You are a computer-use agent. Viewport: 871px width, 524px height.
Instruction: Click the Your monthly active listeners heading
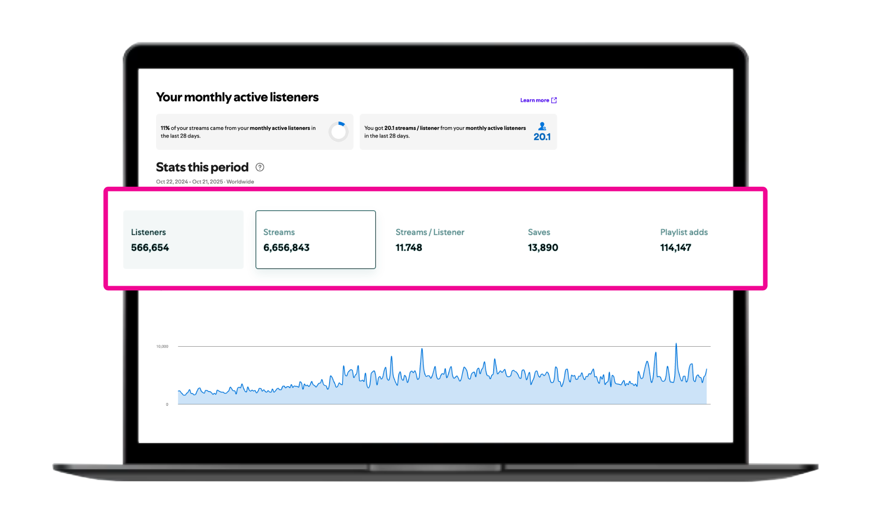[x=237, y=97]
